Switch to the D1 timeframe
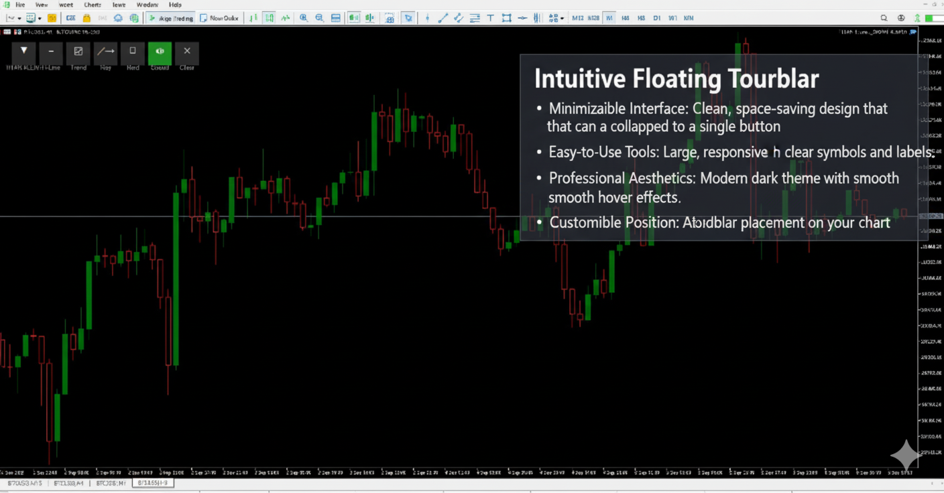Image resolution: width=944 pixels, height=493 pixels. tap(657, 18)
